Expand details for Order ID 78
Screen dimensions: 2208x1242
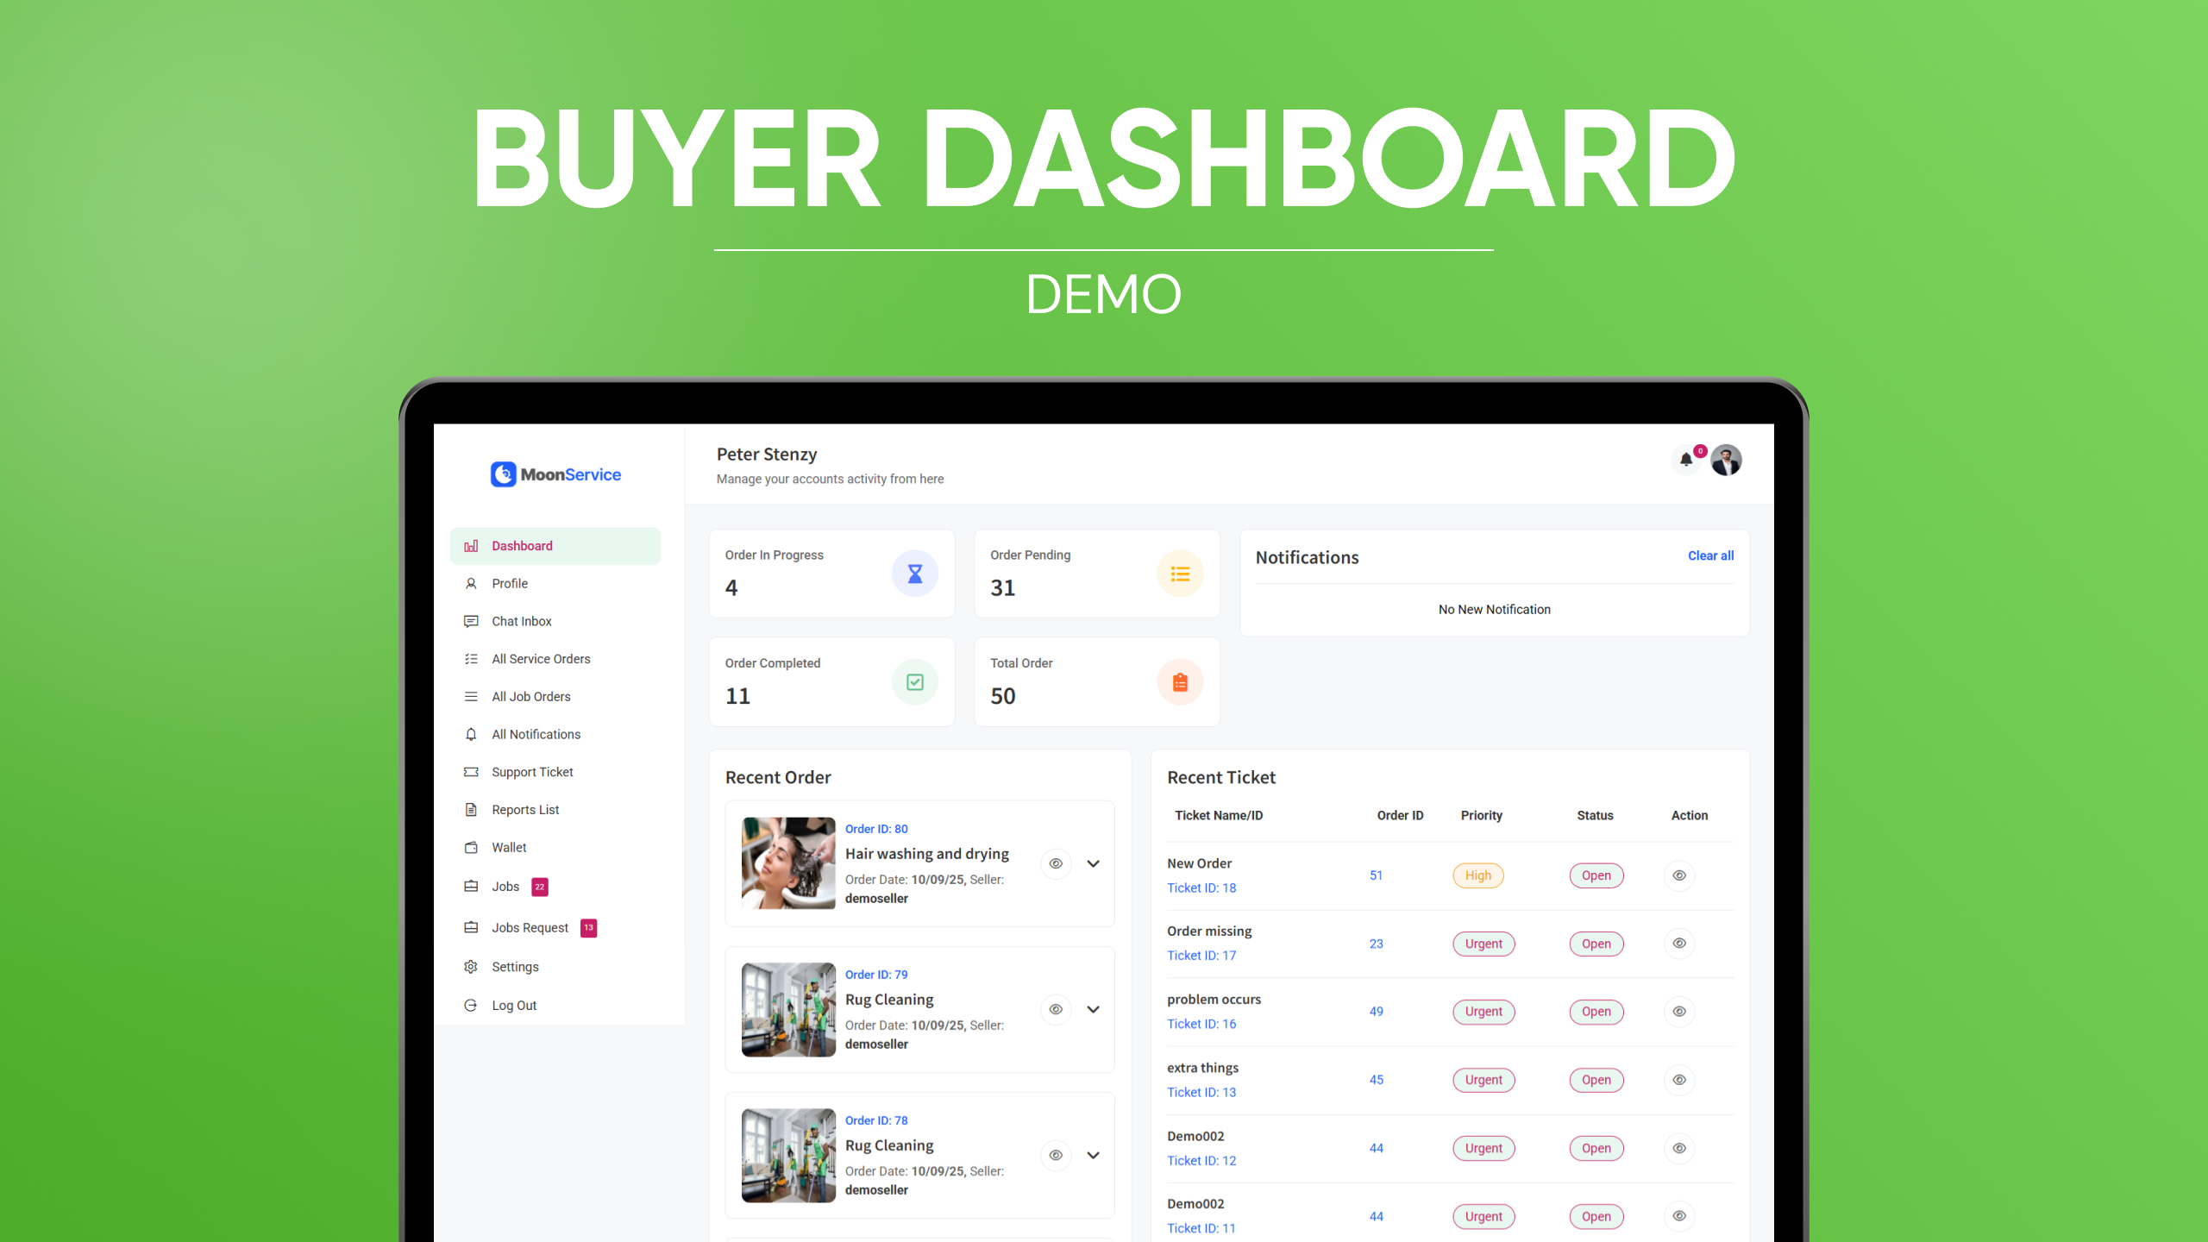click(x=1093, y=1155)
